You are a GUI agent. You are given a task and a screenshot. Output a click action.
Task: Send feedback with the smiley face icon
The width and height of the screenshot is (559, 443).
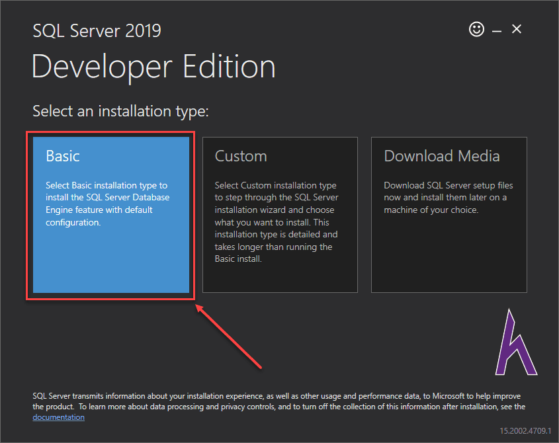476,29
